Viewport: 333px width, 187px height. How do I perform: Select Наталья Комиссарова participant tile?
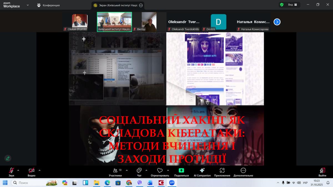(253, 22)
